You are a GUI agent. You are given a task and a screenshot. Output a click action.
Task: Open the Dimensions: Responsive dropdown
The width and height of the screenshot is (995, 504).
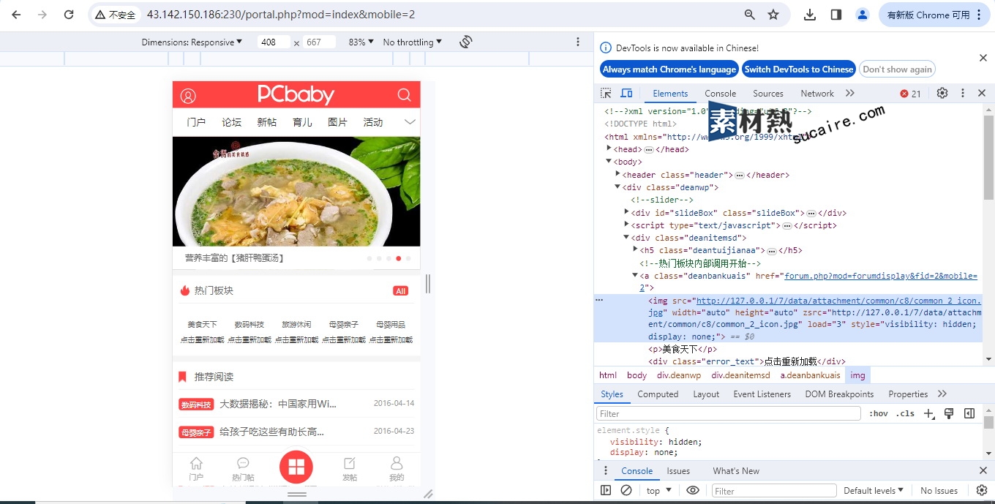pos(192,42)
